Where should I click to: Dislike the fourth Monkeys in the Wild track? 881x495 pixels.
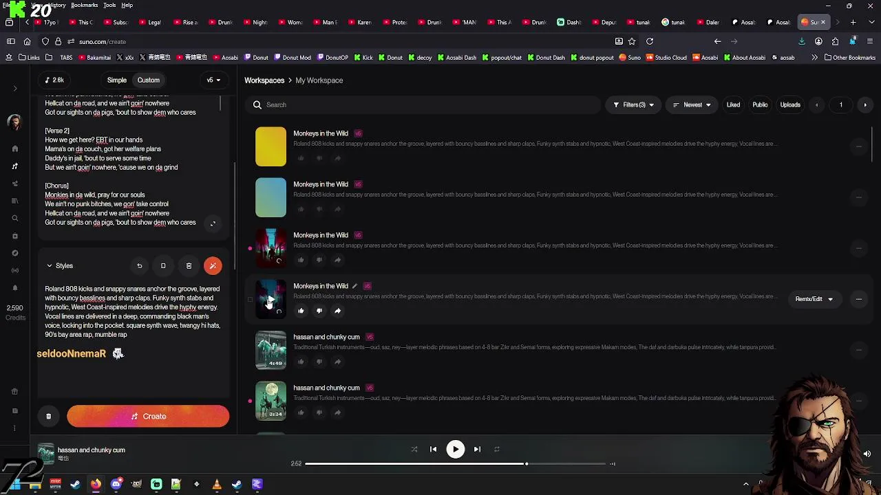(319, 311)
